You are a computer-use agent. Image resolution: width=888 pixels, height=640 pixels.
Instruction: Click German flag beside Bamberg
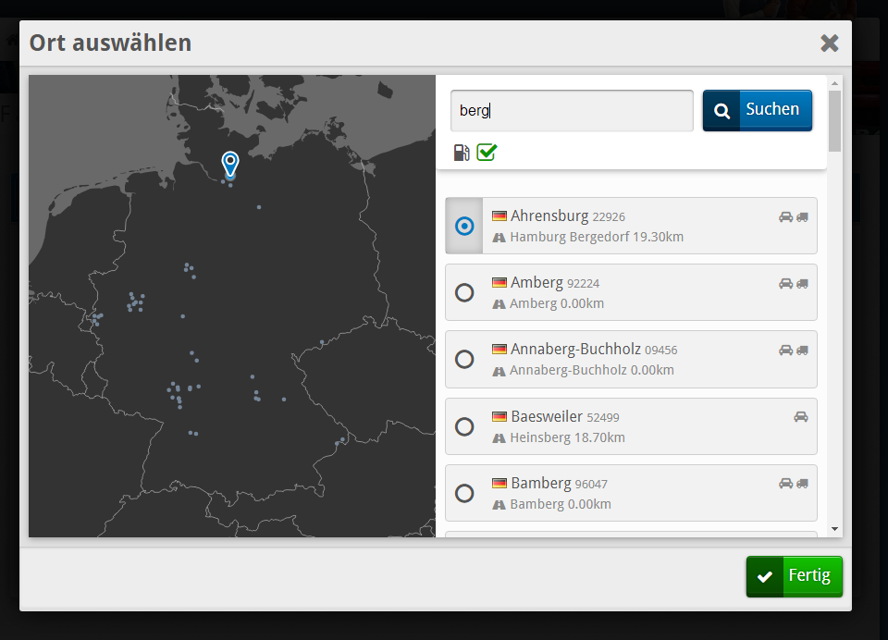point(499,483)
